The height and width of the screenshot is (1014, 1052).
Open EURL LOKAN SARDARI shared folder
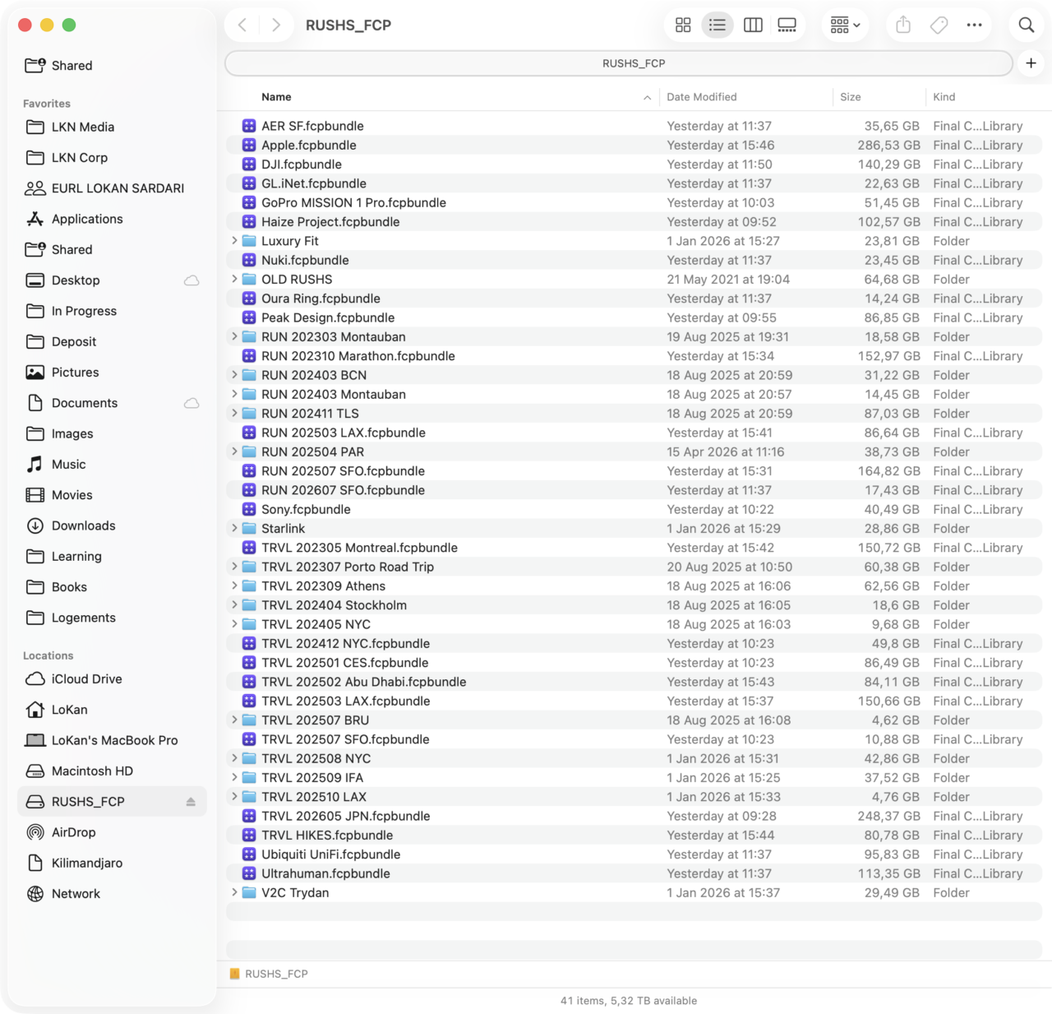point(111,188)
